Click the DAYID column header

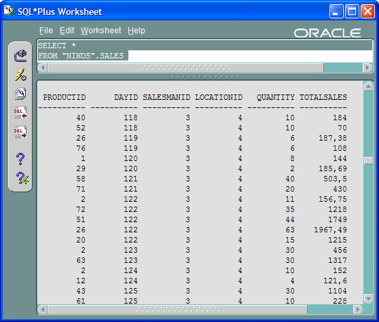(x=126, y=97)
